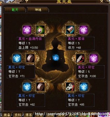Click the dragon jade pendant icon
The image size is (110, 117).
point(70,87)
